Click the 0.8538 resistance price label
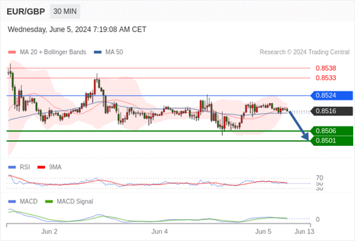The width and height of the screenshot is (355, 241). [326, 68]
